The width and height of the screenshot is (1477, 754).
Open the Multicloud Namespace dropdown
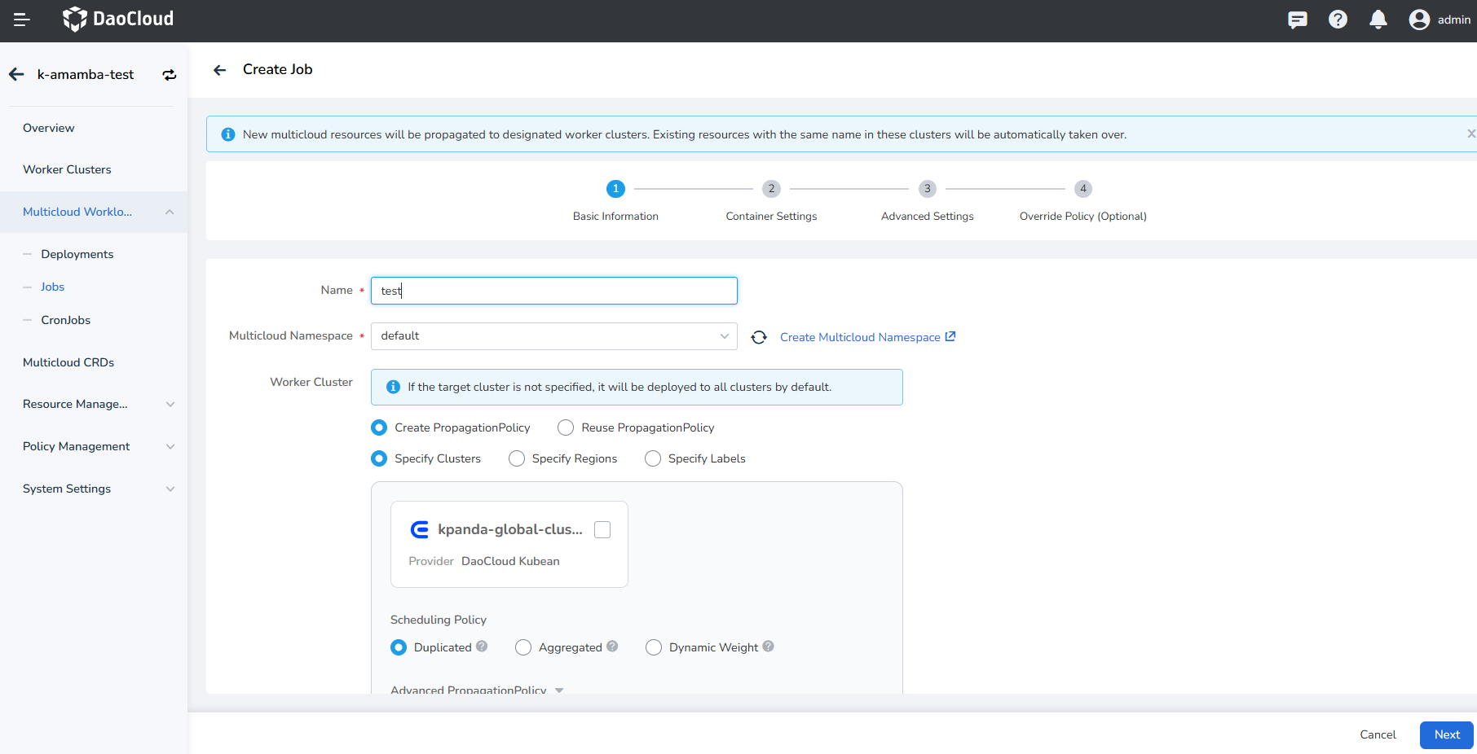[553, 336]
